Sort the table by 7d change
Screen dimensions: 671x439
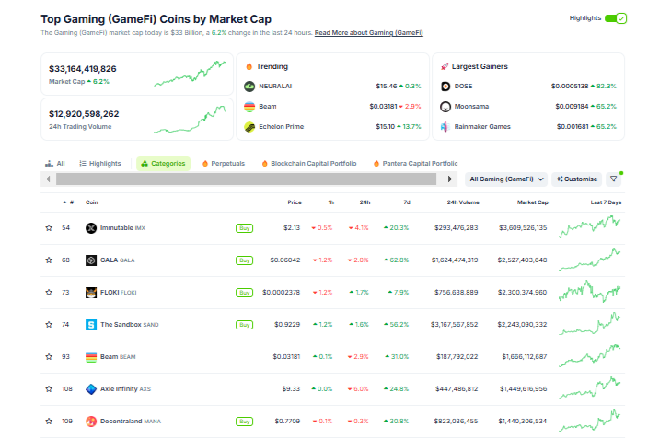[407, 202]
